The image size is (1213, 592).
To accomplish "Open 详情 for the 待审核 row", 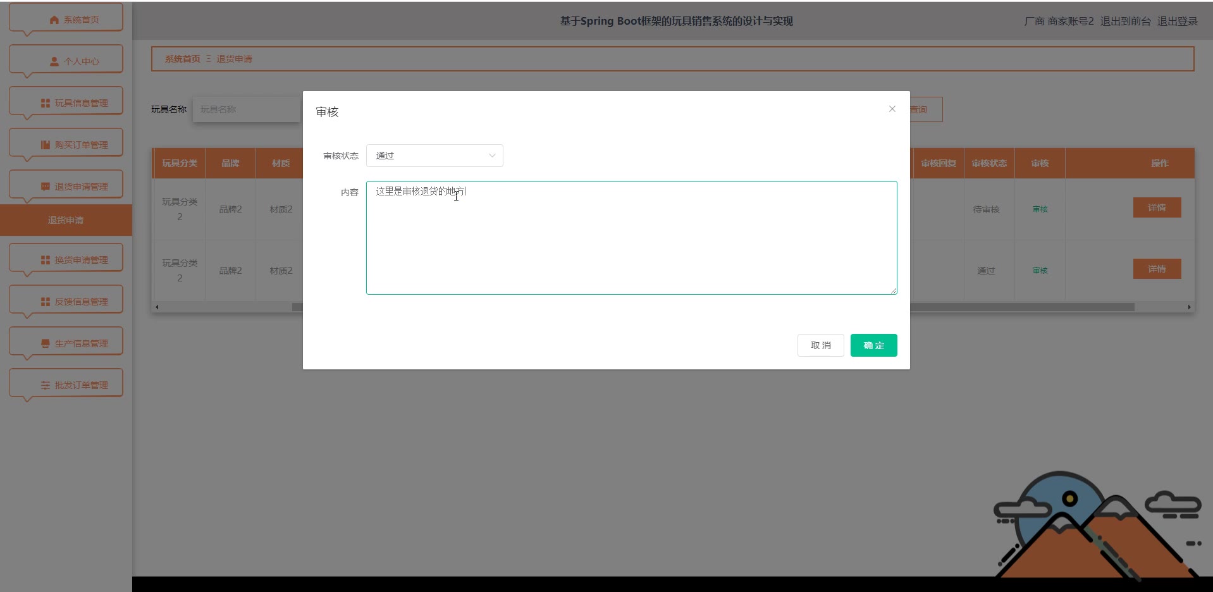I will coord(1157,207).
